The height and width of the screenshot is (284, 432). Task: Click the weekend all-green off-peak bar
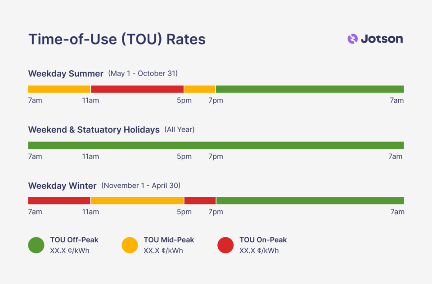coord(216,145)
